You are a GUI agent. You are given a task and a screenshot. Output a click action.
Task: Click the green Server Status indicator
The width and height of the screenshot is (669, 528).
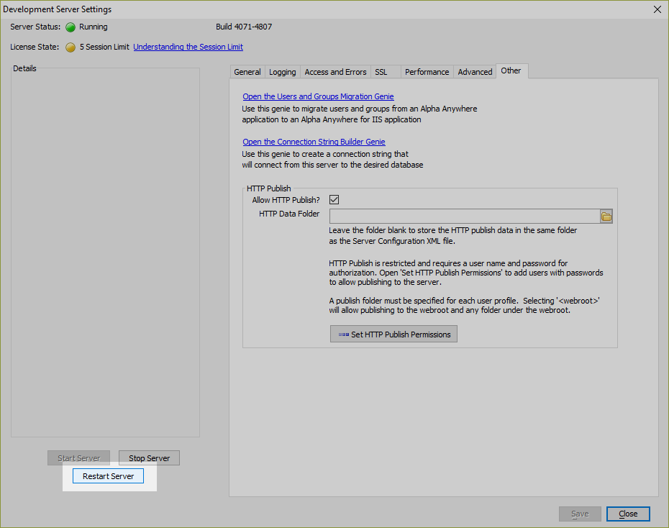70,27
